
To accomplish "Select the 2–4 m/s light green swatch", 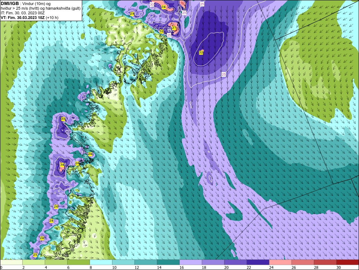I will coord(34,262).
